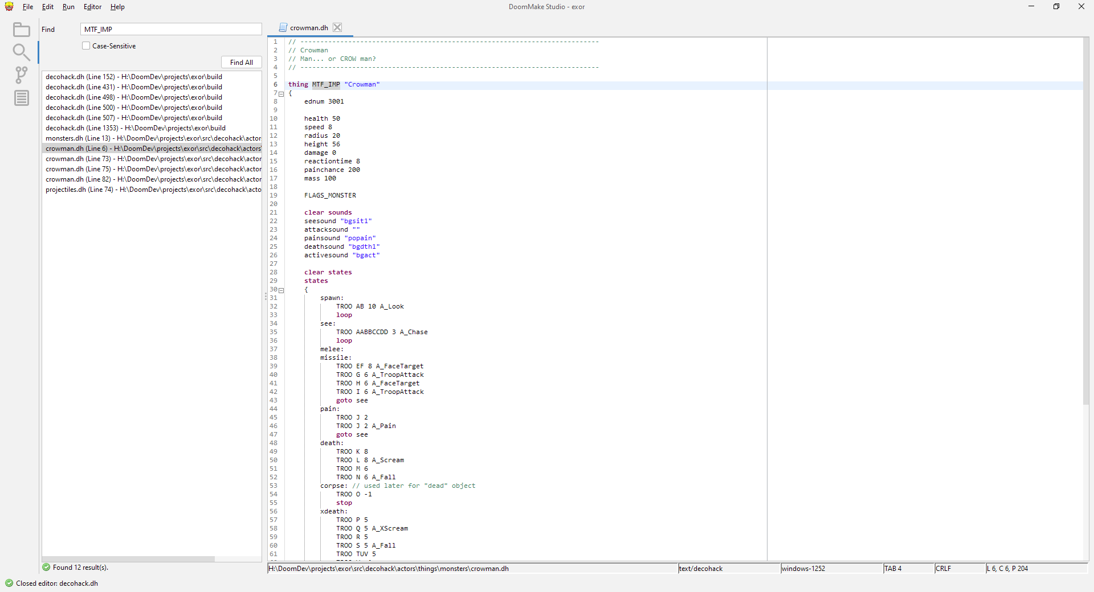Open the Editor menu

(92, 7)
